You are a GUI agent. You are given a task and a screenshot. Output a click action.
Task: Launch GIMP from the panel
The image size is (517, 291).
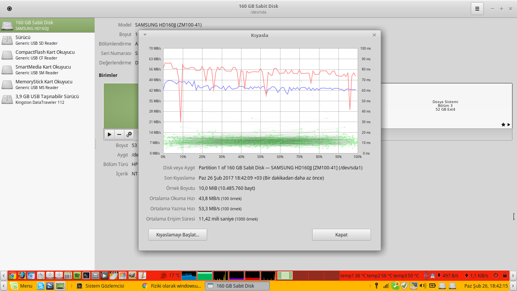(x=132, y=275)
